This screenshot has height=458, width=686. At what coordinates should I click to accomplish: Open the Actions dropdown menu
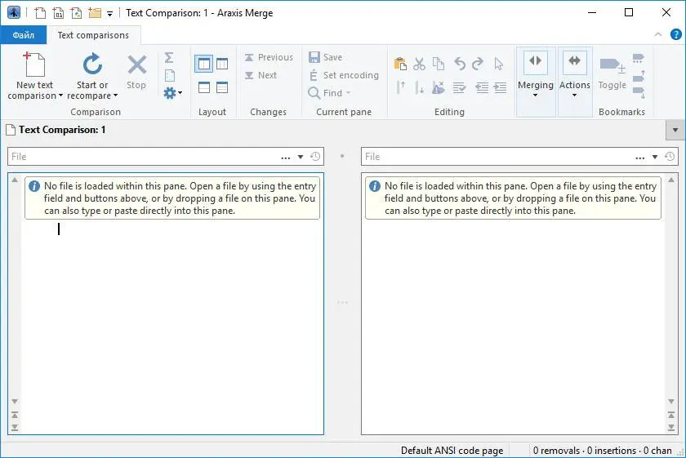click(x=575, y=82)
